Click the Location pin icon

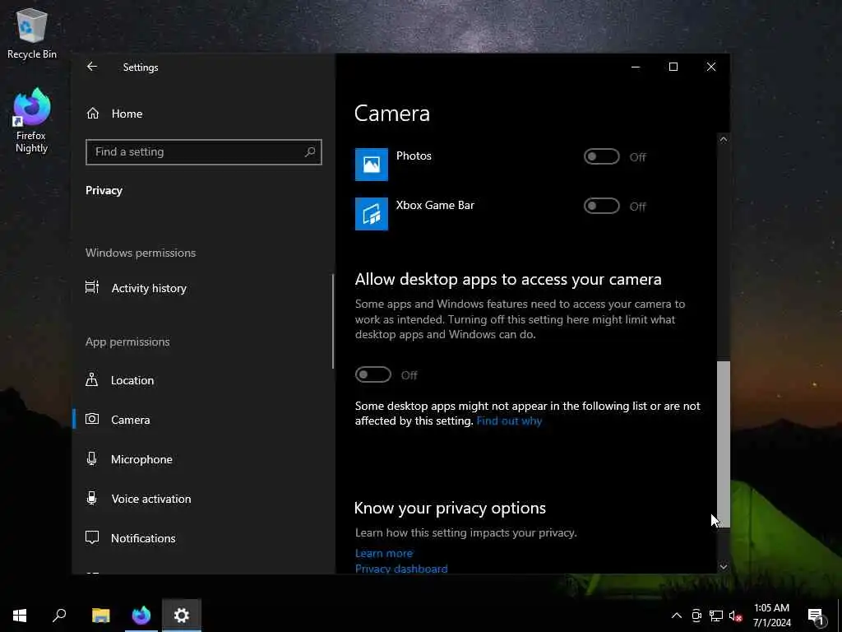(x=92, y=380)
